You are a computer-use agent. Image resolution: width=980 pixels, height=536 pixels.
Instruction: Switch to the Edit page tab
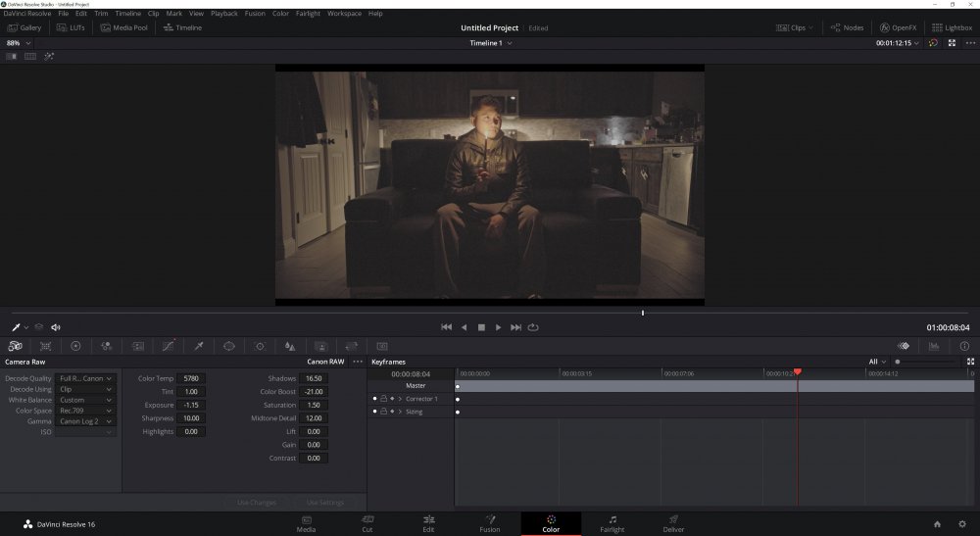428,524
